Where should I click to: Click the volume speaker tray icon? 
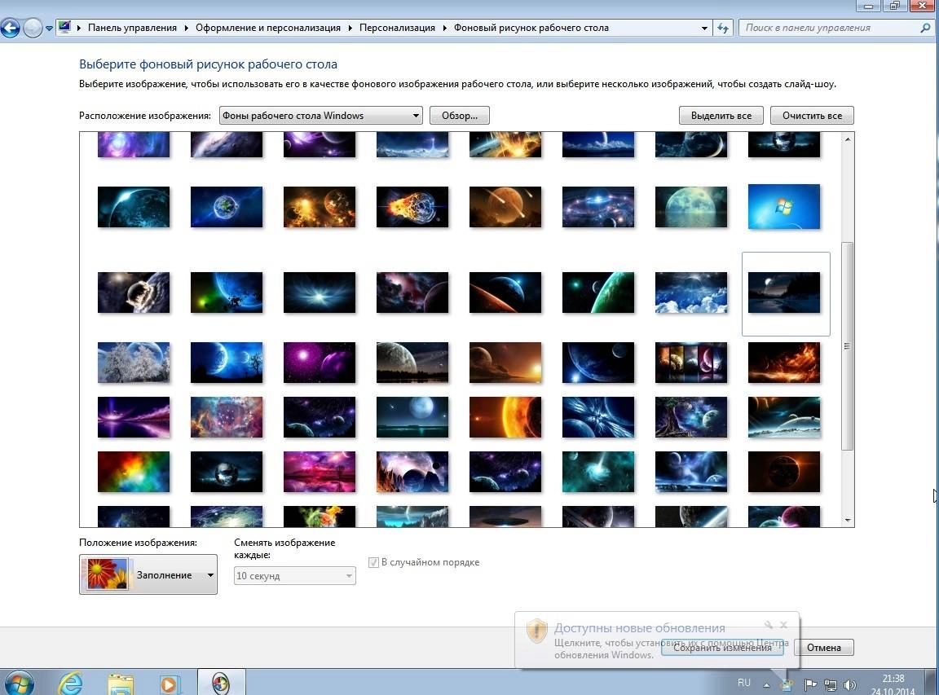click(849, 684)
